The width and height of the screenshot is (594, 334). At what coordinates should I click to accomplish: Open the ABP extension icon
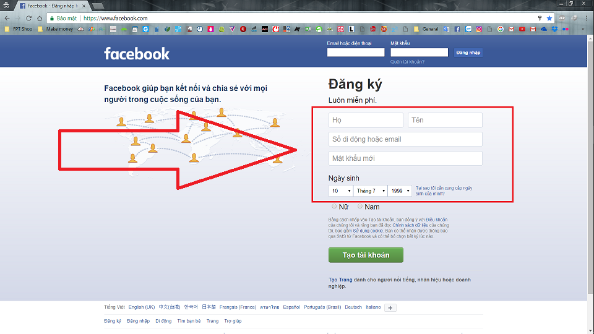tap(562, 18)
